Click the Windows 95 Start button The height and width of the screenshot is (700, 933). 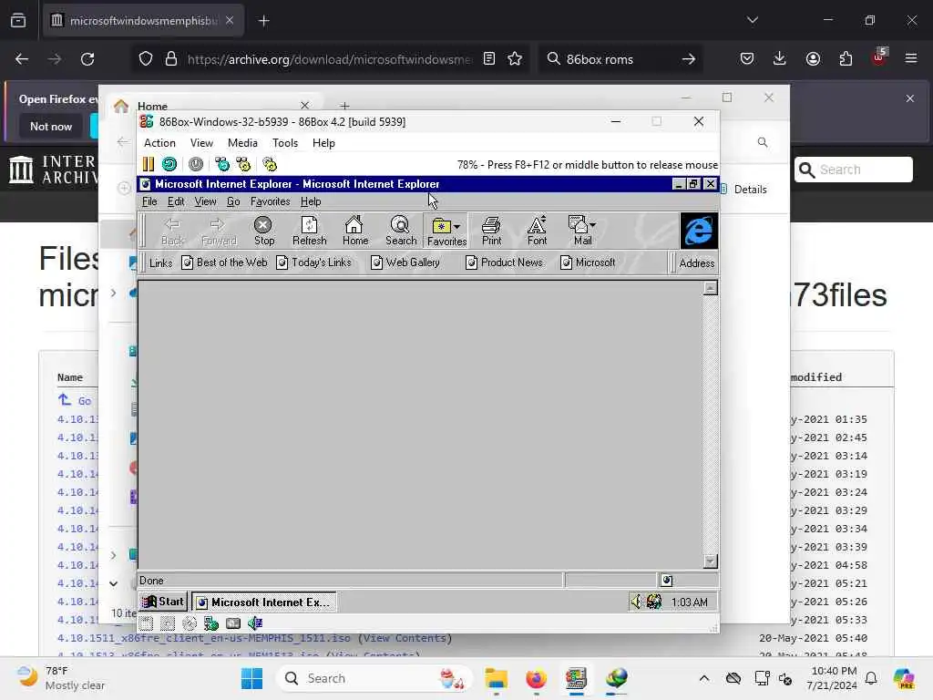tap(163, 602)
